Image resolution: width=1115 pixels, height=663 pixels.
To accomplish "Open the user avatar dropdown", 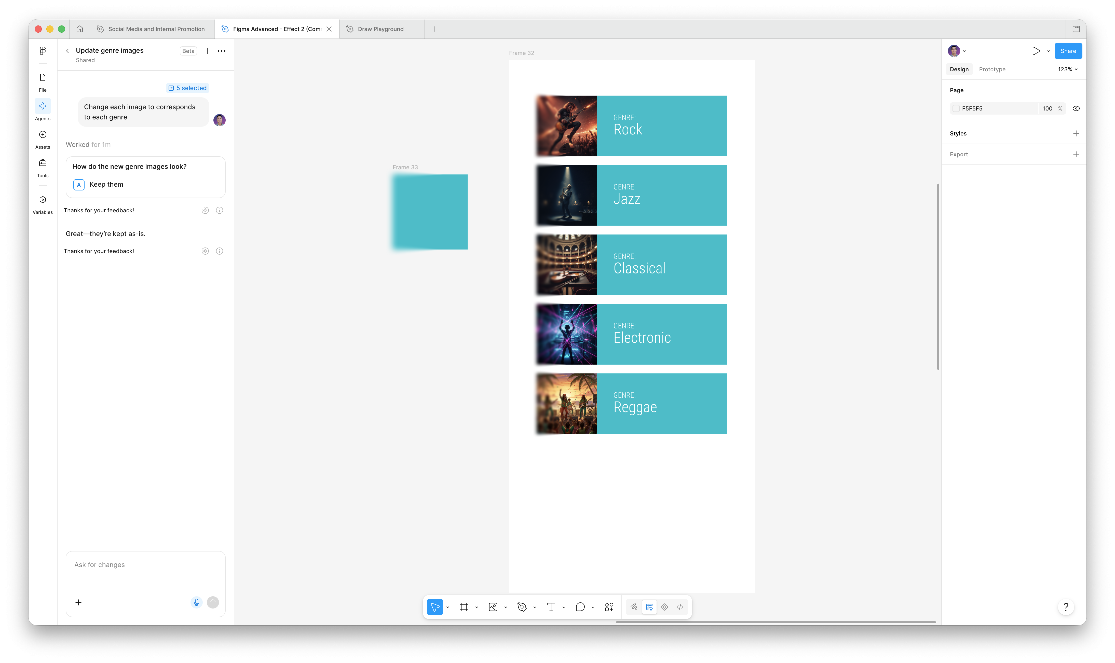I will coord(957,51).
